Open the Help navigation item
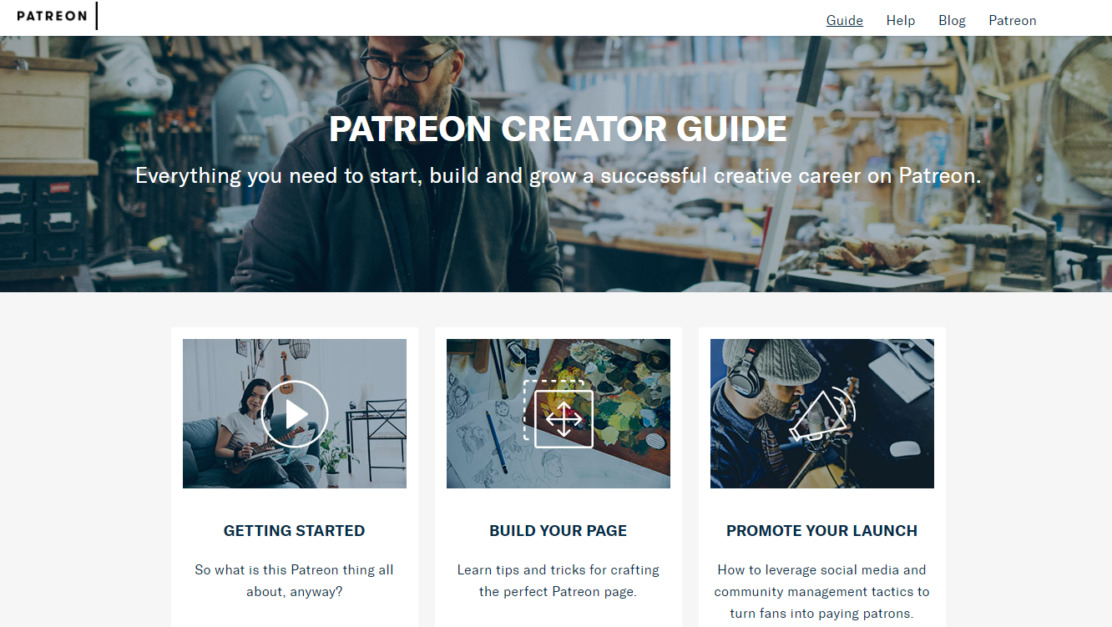The width and height of the screenshot is (1112, 627). 901,20
